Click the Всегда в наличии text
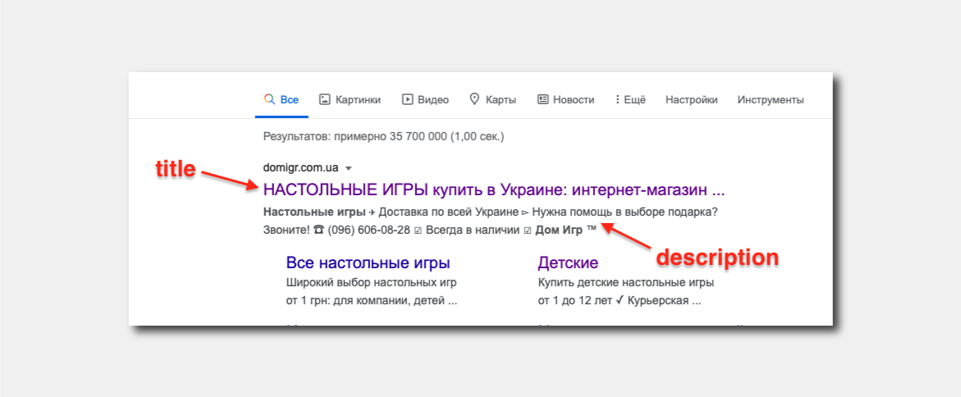 pos(472,230)
